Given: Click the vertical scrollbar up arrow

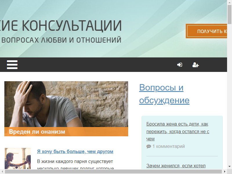Looking at the screenshot, I should (229, 2).
